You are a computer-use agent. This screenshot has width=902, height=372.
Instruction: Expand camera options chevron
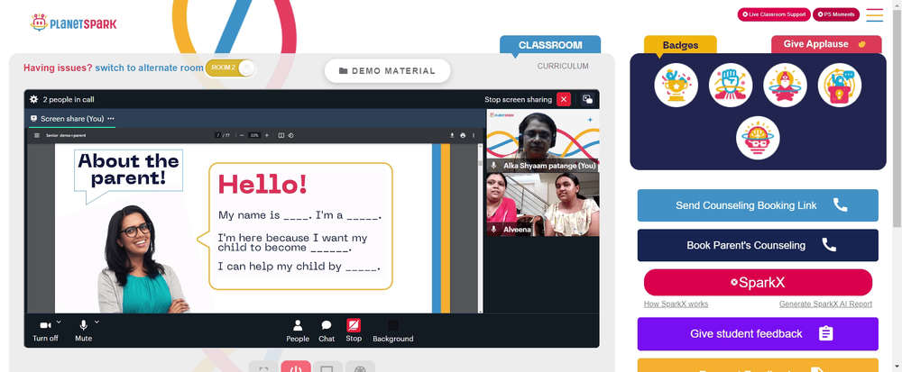(59, 322)
